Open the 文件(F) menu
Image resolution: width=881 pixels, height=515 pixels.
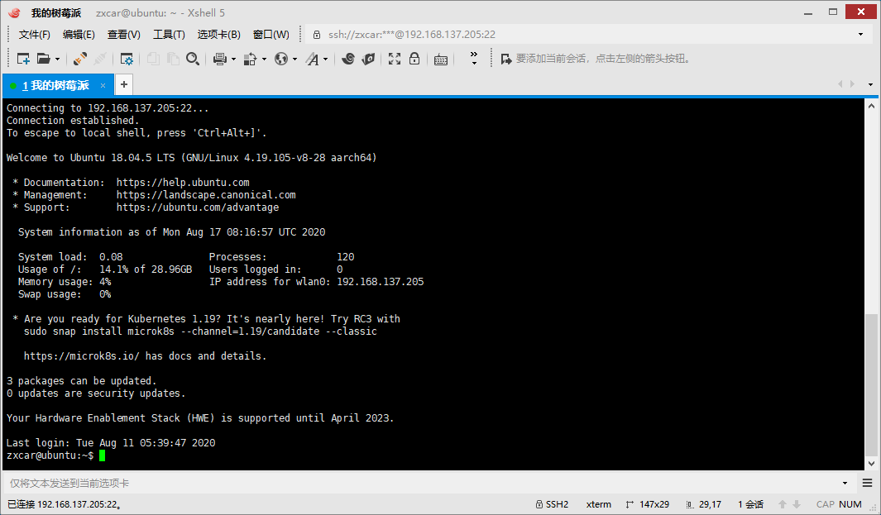click(x=35, y=35)
